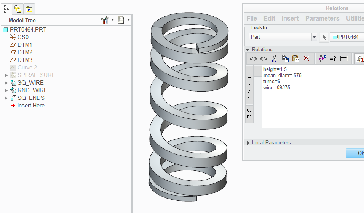
Task: Insert square brackets
Action: pyautogui.click(x=249, y=117)
